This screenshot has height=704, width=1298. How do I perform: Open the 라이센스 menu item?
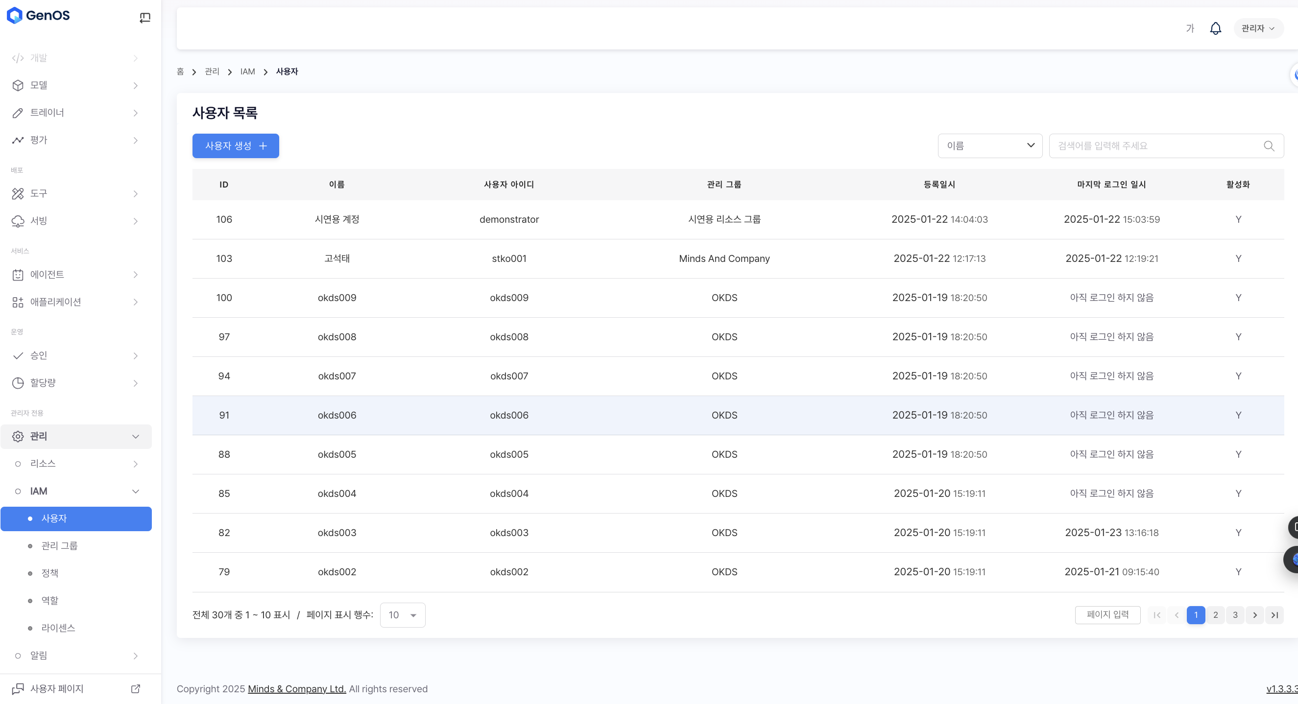(x=58, y=628)
